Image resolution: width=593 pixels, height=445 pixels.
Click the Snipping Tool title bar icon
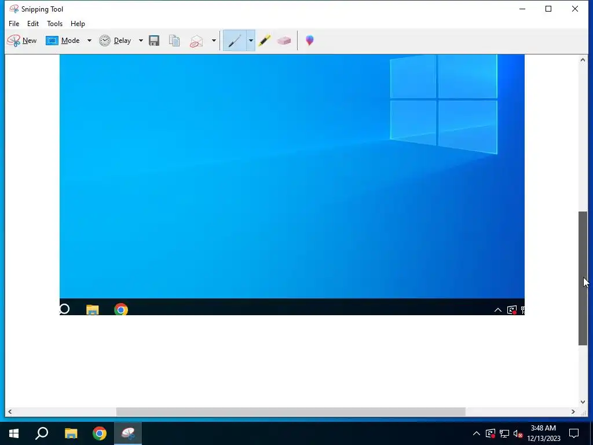[14, 9]
